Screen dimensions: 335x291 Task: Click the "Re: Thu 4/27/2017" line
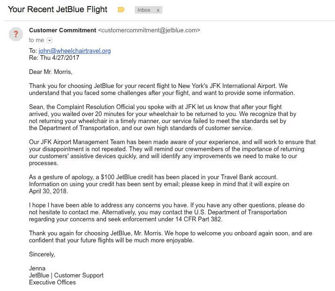point(54,58)
